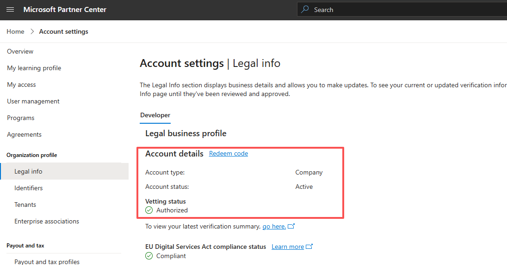
Task: Click the green Authorized checkmark icon
Action: tap(149, 210)
